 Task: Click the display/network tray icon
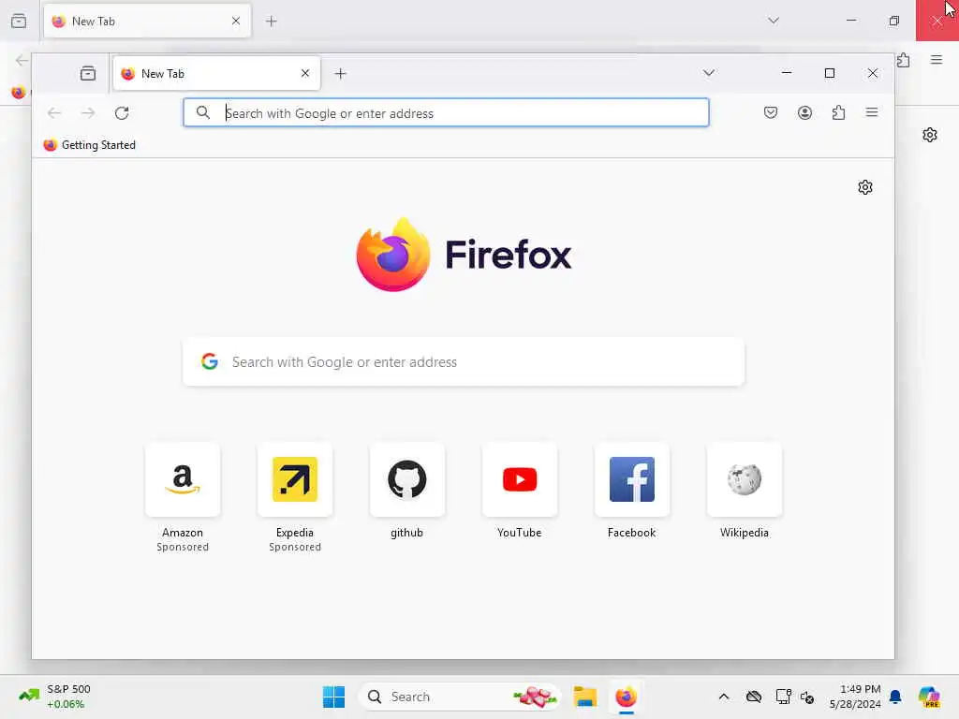(783, 697)
